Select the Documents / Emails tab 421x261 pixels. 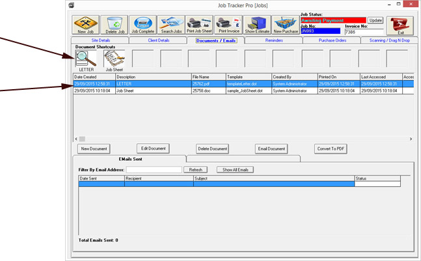coord(216,40)
